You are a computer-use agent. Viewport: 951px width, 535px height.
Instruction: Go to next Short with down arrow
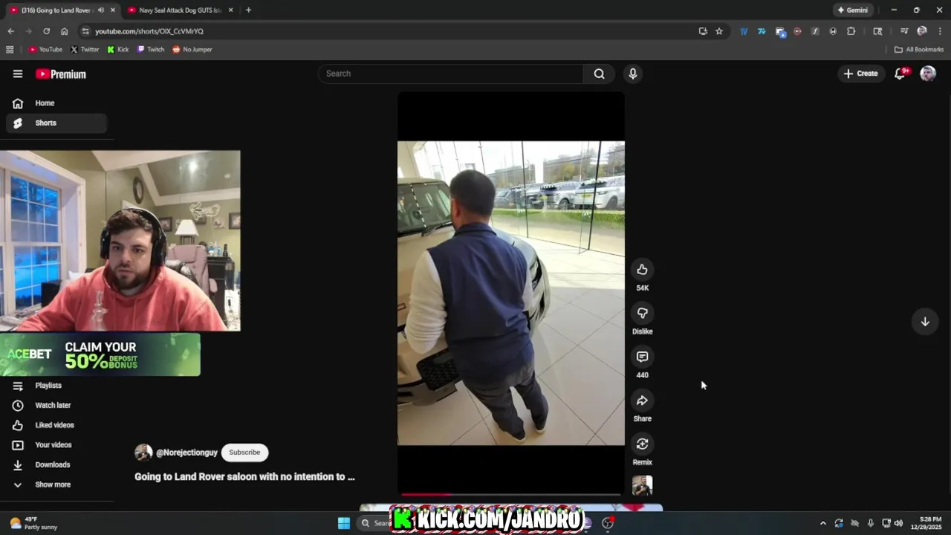(925, 322)
